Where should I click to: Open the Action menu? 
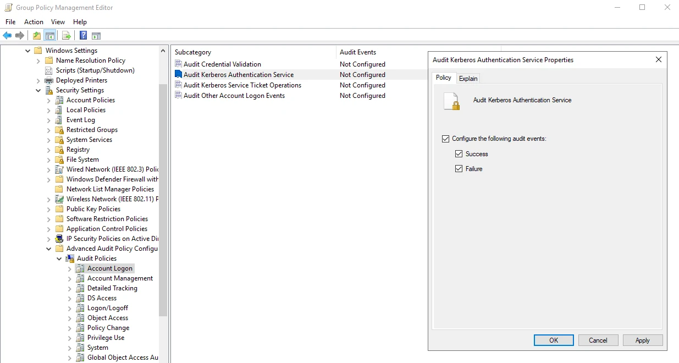[34, 22]
